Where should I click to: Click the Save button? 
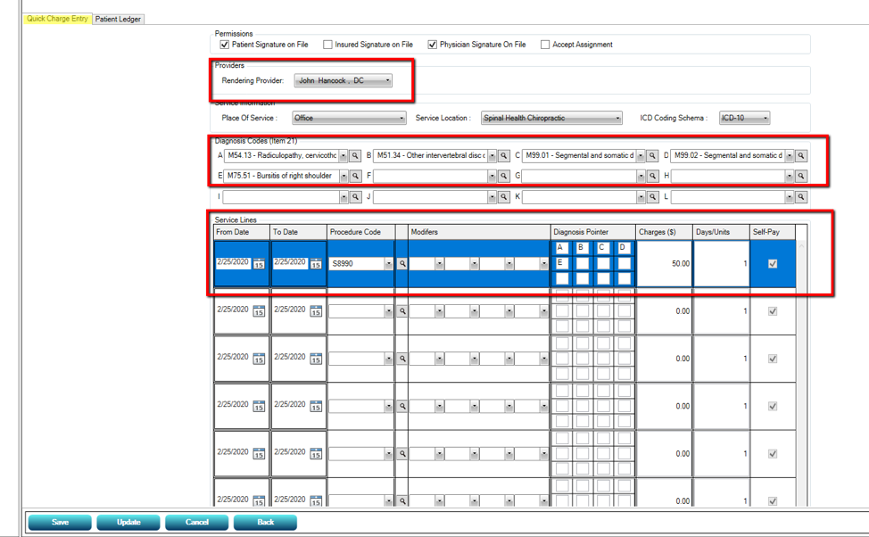click(x=60, y=522)
